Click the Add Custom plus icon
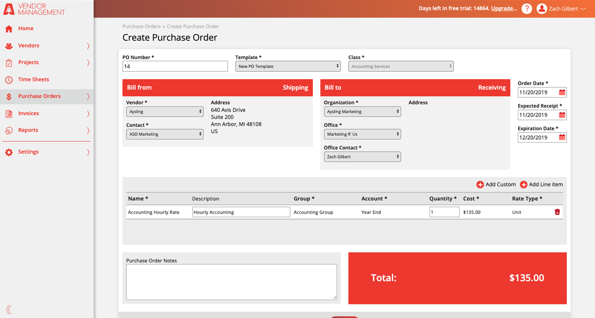The width and height of the screenshot is (595, 318). pos(480,185)
